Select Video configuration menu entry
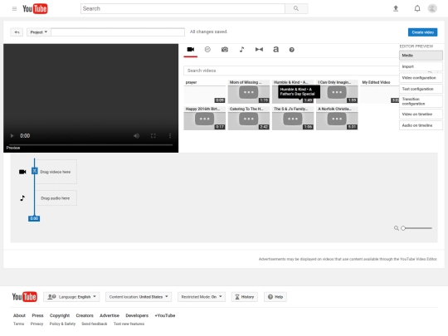Screen dimensions: 448x336 point(421,78)
